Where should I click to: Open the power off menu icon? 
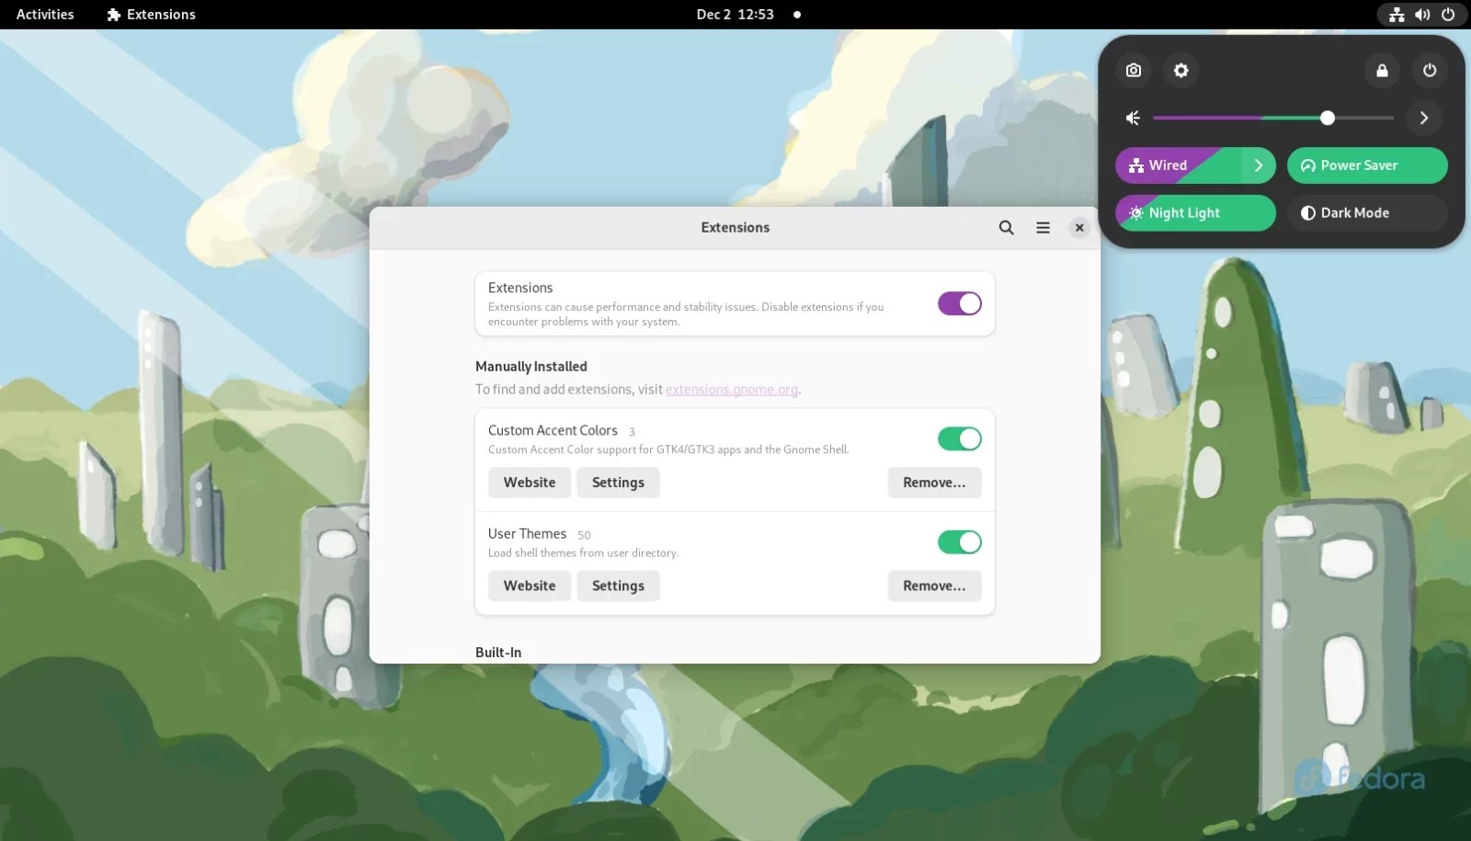(x=1430, y=70)
